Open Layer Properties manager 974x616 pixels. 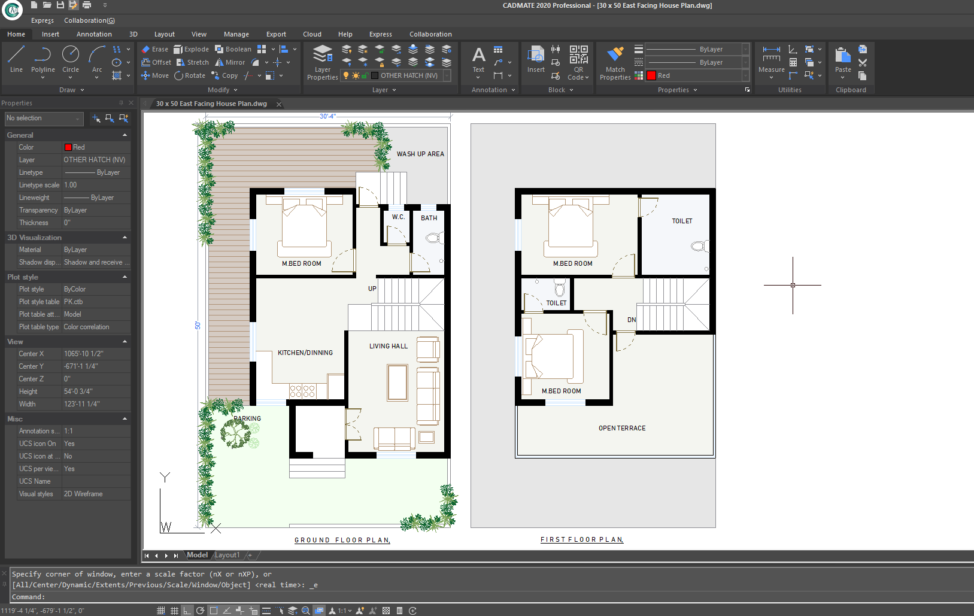coord(323,62)
